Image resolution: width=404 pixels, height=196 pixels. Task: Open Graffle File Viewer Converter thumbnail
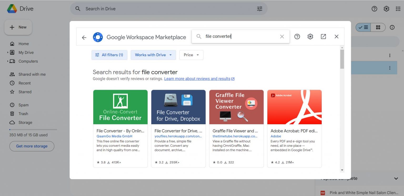point(236,107)
